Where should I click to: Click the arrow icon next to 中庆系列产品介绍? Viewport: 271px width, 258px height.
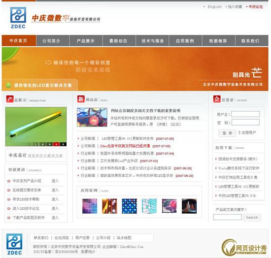9,181
